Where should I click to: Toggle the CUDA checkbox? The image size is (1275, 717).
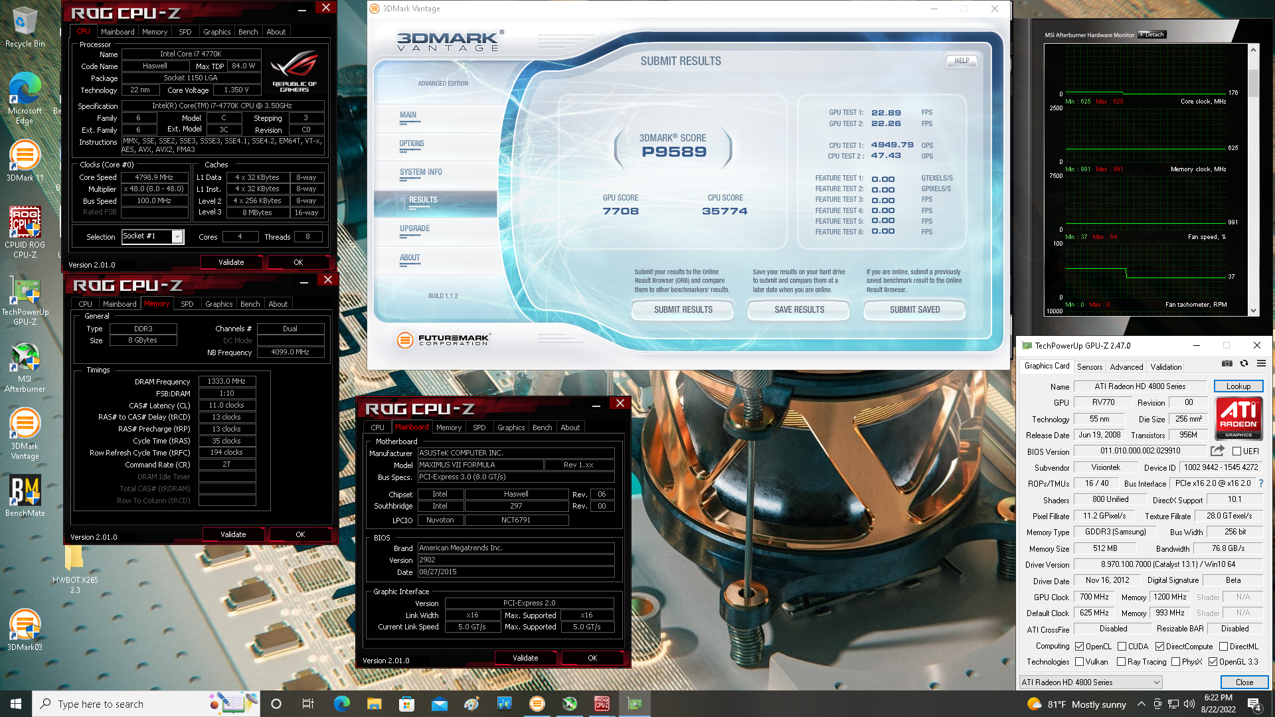pos(1122,647)
